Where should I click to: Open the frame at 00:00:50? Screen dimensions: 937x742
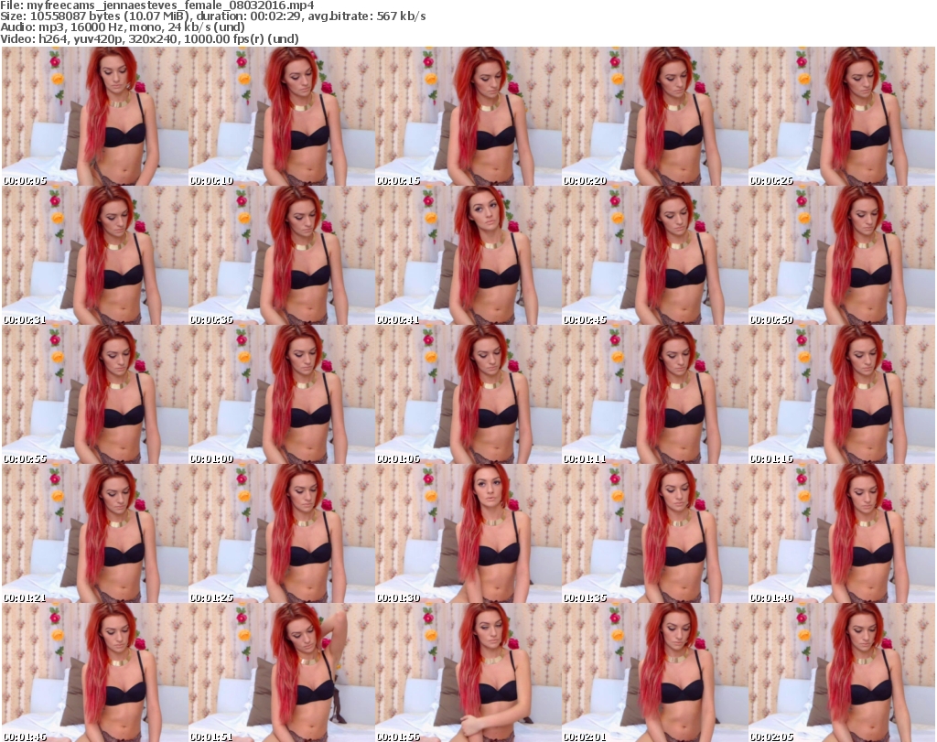point(842,255)
